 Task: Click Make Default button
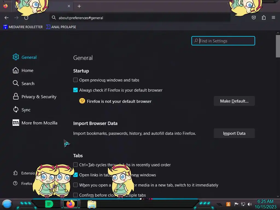[234, 101]
